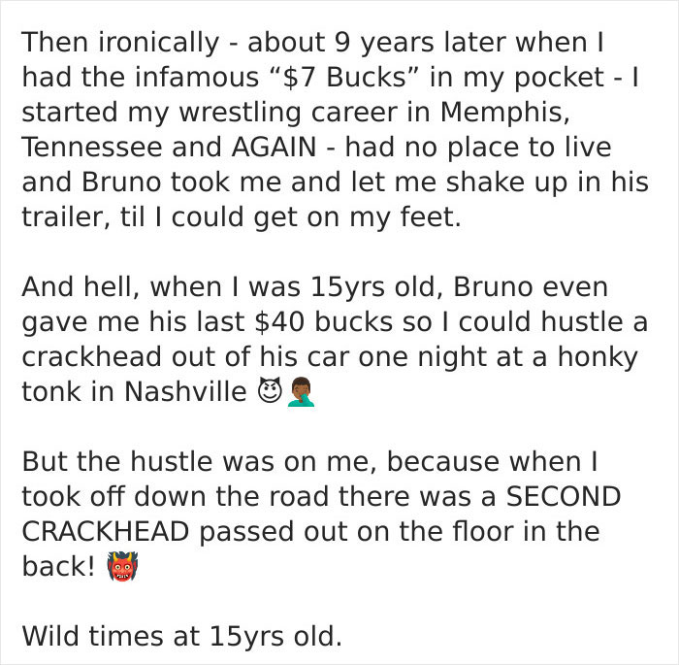Click the capitalized word "SECOND"

pyautogui.click(x=564, y=496)
